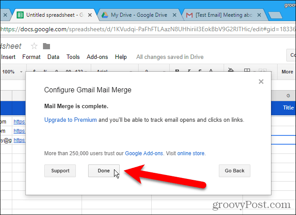This screenshot has width=296, height=215.
Task: Open the Insert menu
Action: [8, 57]
